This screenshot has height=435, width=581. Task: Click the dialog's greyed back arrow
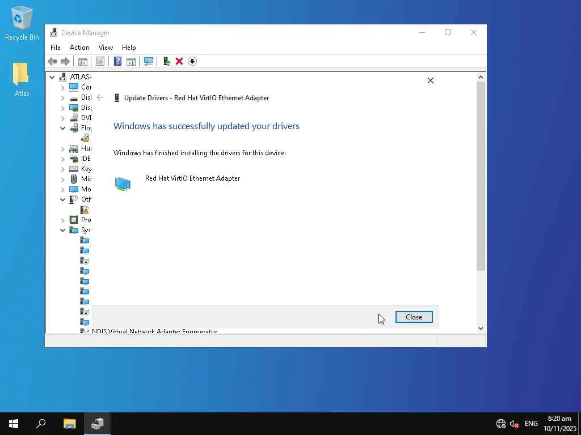pyautogui.click(x=100, y=97)
